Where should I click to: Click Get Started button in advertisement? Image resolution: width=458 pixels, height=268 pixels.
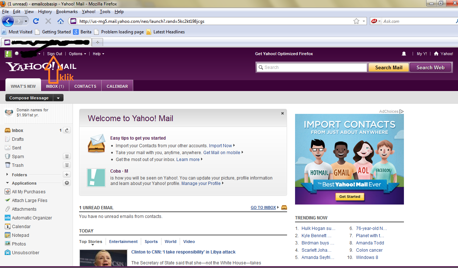[349, 197]
